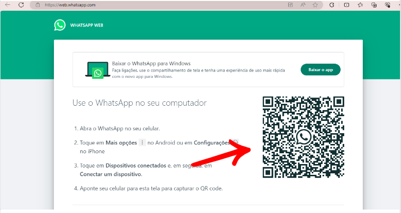
Task: Click the Mais opções three-dot icon
Action: click(x=142, y=142)
